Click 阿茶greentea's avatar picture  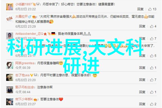(10, 65)
